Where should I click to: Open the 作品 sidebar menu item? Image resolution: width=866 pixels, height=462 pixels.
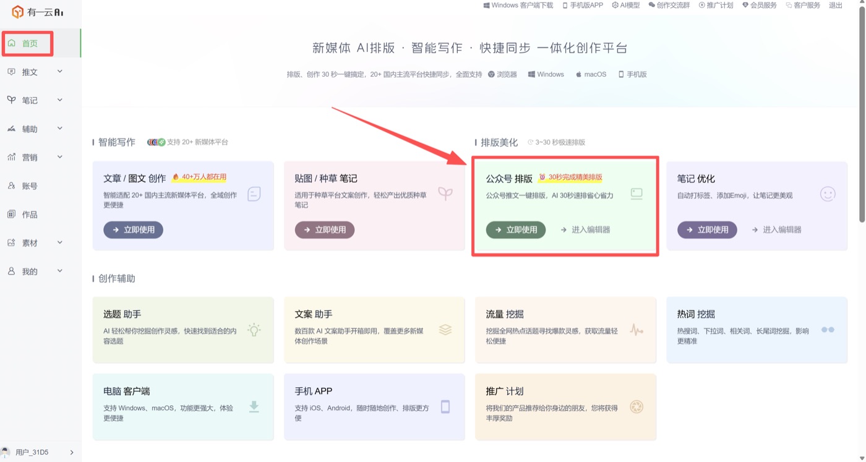(x=40, y=215)
